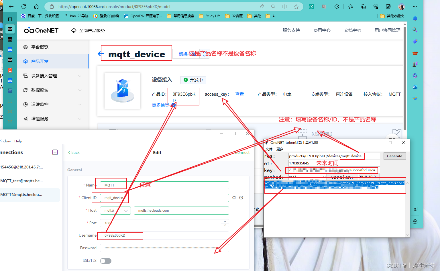Open Edge sidebar search icon
This screenshot has width=440, height=271.
click(415, 30)
